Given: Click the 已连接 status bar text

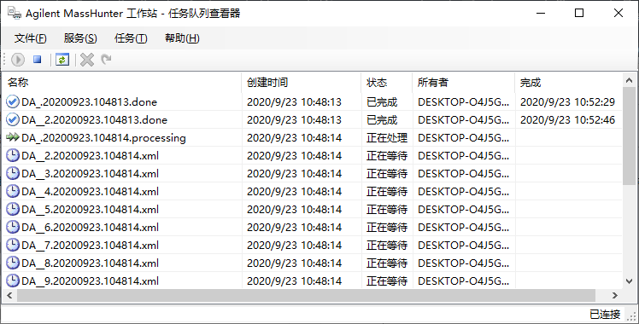Looking at the screenshot, I should pos(605,315).
